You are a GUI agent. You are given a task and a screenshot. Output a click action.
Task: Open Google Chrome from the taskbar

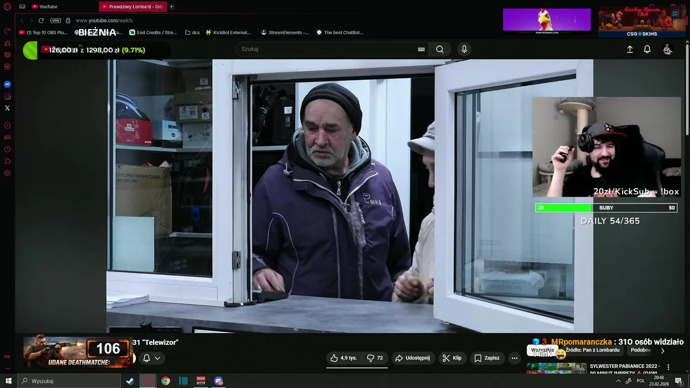pyautogui.click(x=165, y=381)
